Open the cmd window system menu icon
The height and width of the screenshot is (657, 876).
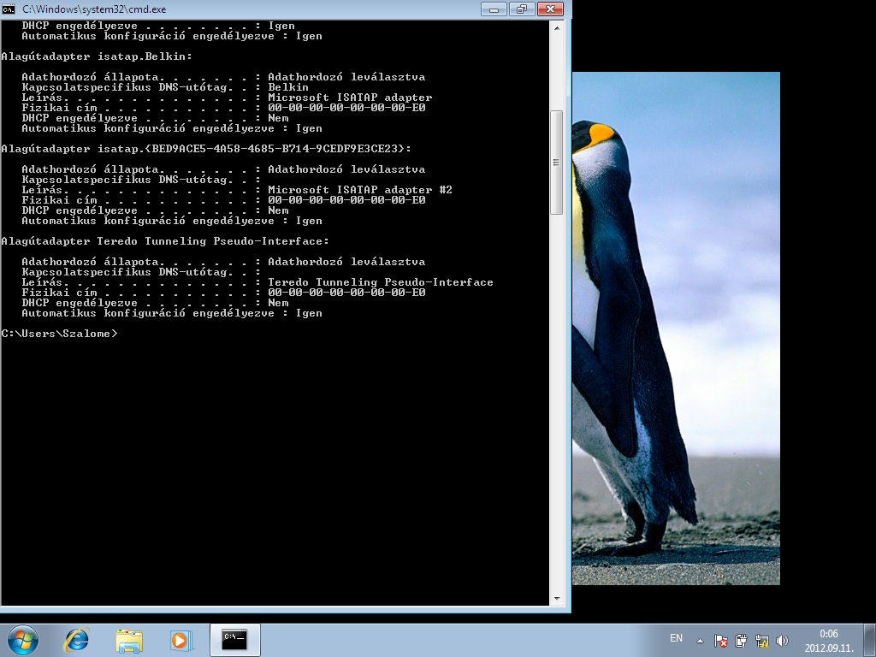[x=9, y=9]
